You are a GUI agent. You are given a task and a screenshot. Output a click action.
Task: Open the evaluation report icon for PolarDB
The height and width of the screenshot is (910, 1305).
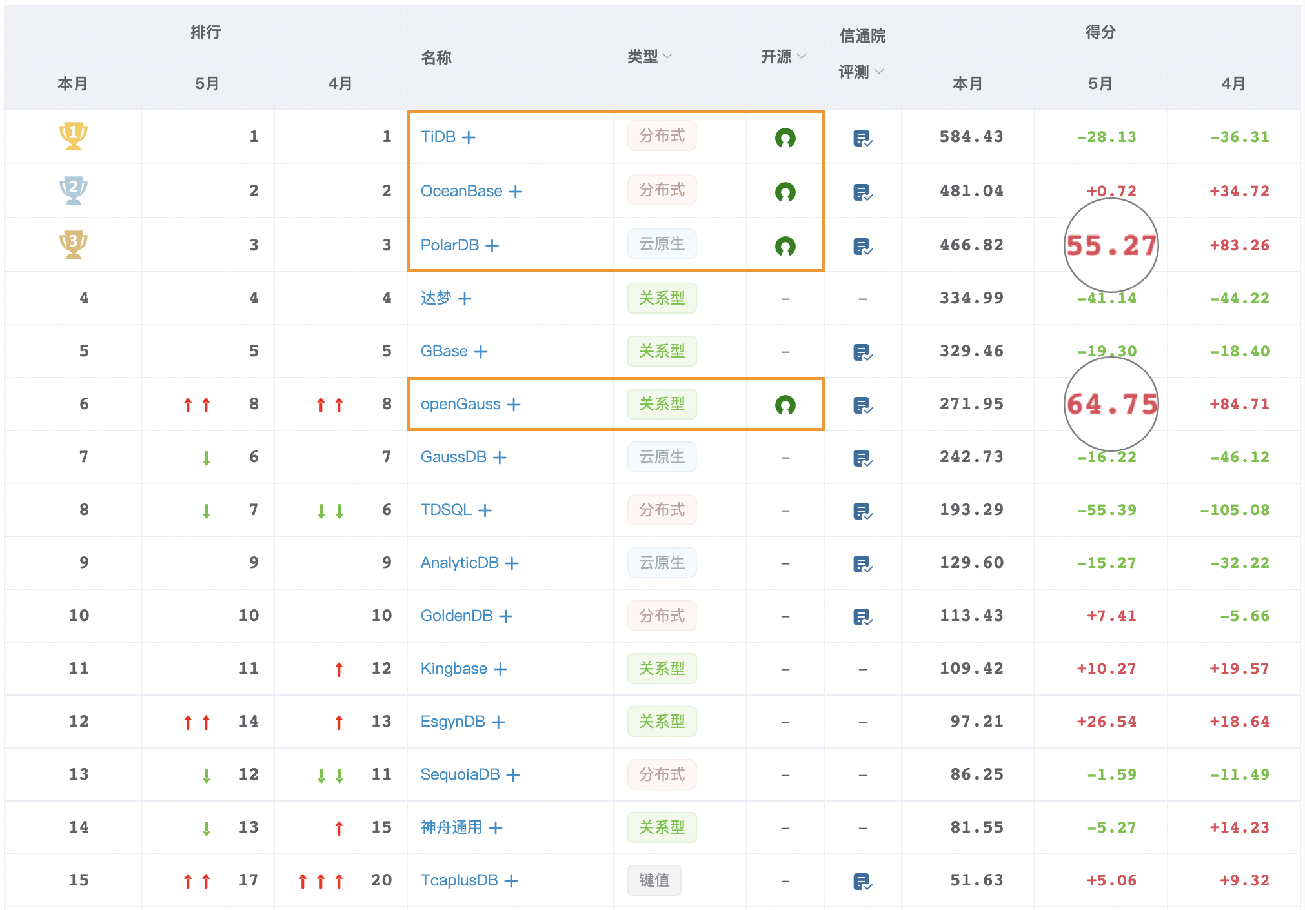[862, 247]
